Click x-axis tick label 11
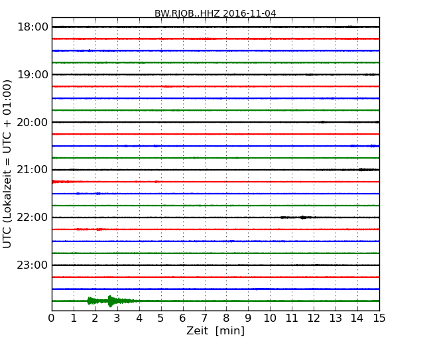The width and height of the screenshot is (431, 345). click(x=292, y=318)
